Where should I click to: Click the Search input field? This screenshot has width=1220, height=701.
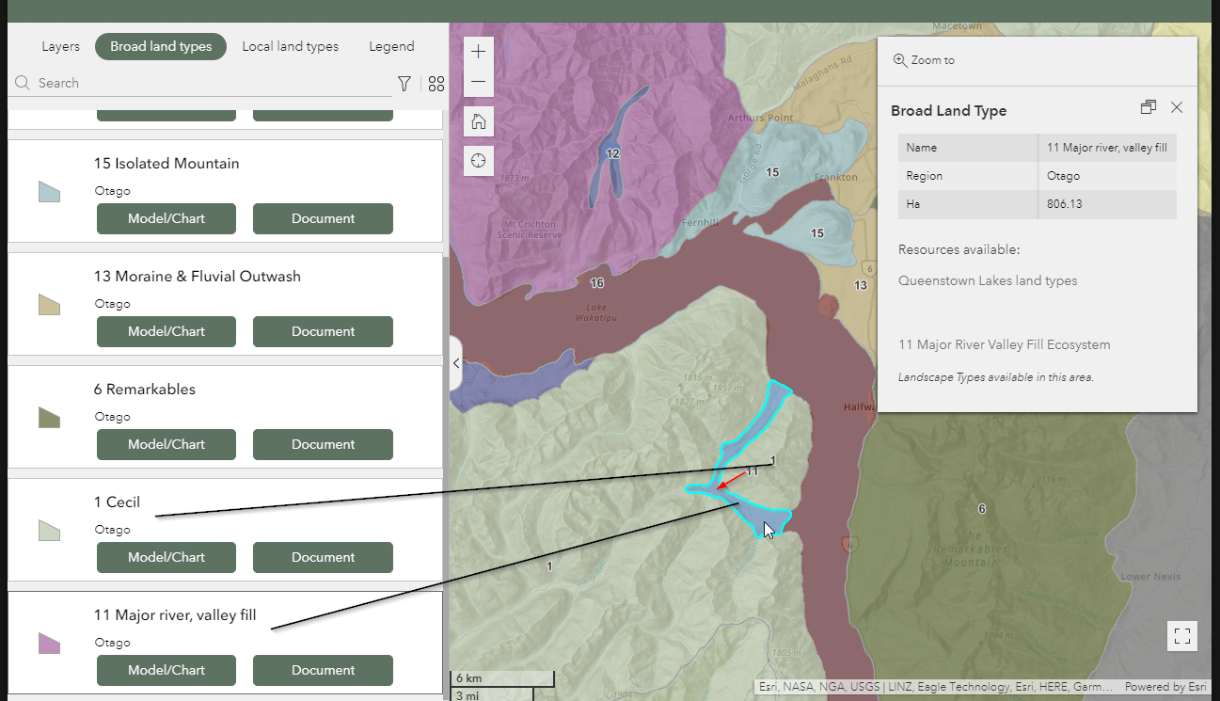point(213,83)
